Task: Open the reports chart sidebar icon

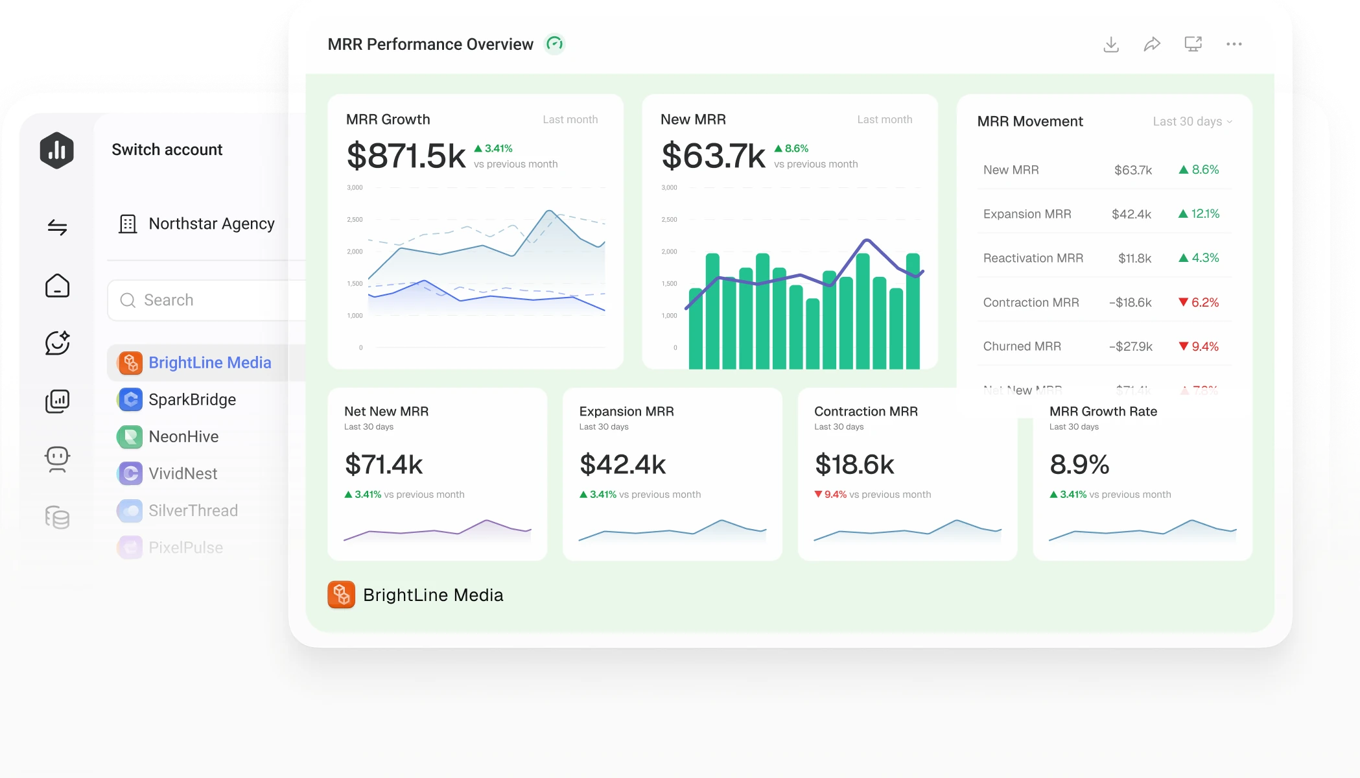Action: pos(58,401)
